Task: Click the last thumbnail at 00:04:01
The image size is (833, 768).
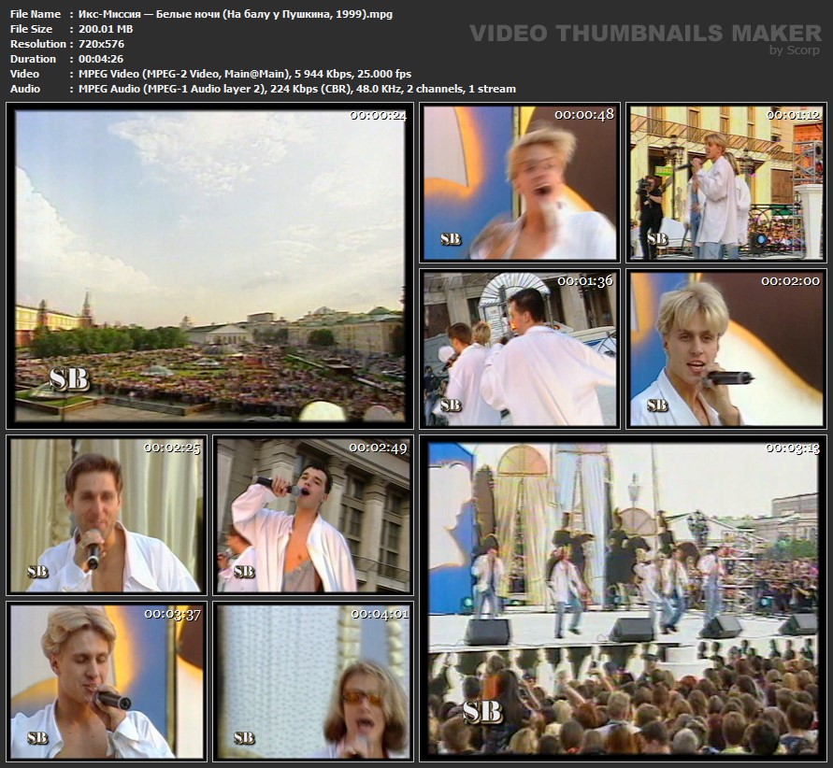Action: pos(312,681)
